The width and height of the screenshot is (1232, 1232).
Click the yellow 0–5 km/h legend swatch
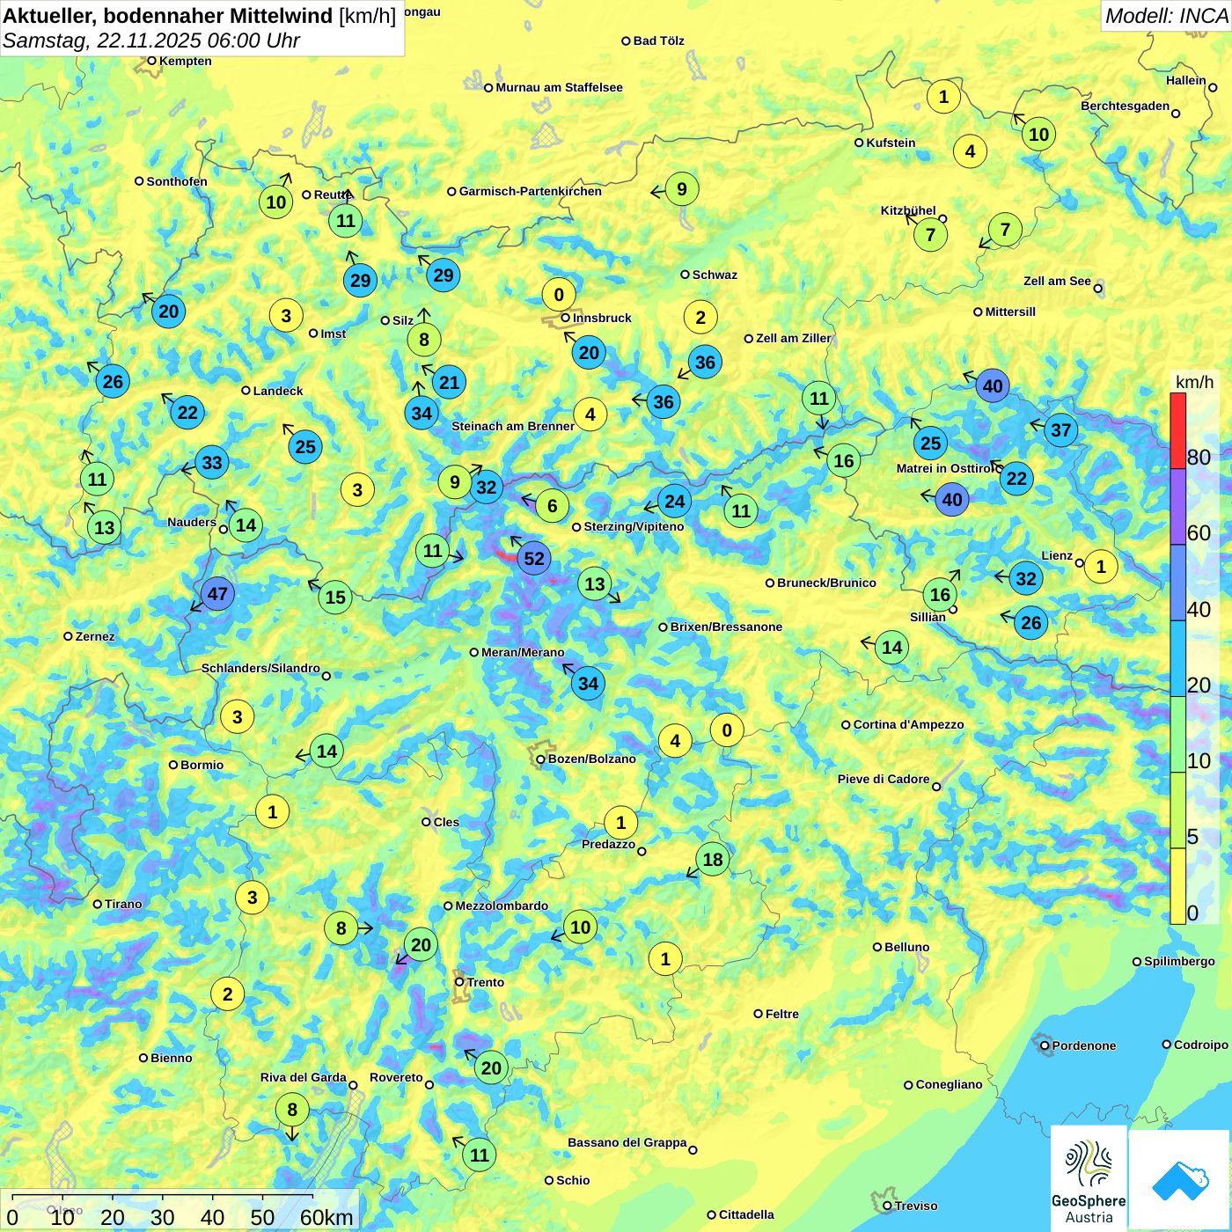click(x=1177, y=886)
